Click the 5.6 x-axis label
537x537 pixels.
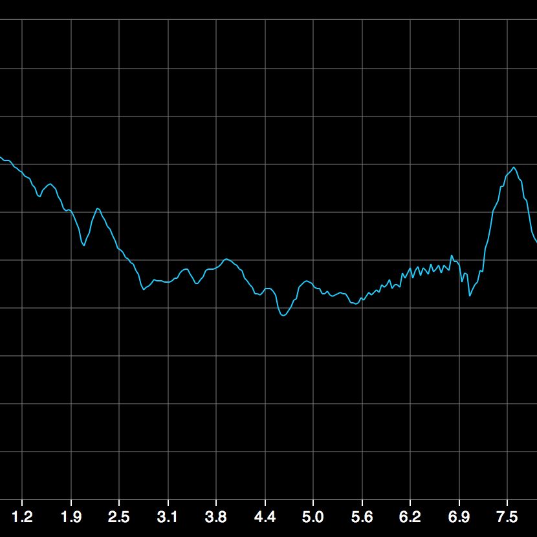click(362, 517)
